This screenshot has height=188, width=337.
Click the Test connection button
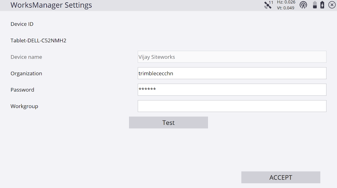point(168,123)
